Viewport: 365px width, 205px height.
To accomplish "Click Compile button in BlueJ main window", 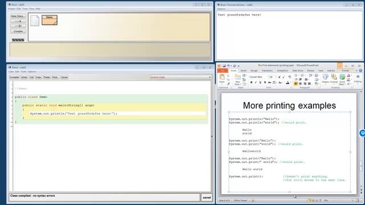I will click(18, 31).
